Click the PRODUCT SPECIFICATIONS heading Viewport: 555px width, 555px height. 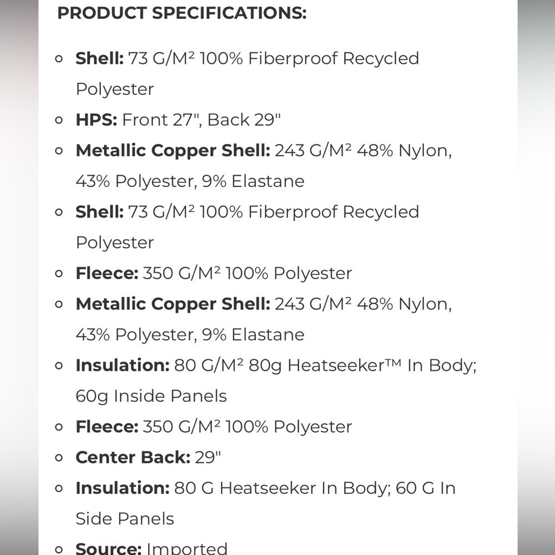tap(181, 13)
